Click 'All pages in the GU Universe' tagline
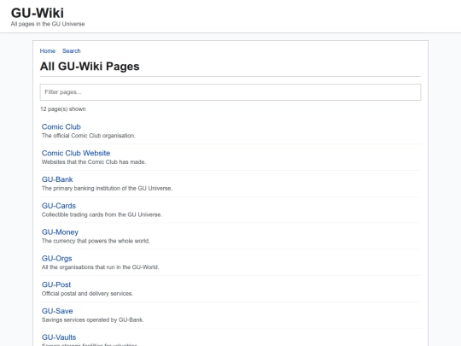This screenshot has width=461, height=346. click(x=48, y=24)
